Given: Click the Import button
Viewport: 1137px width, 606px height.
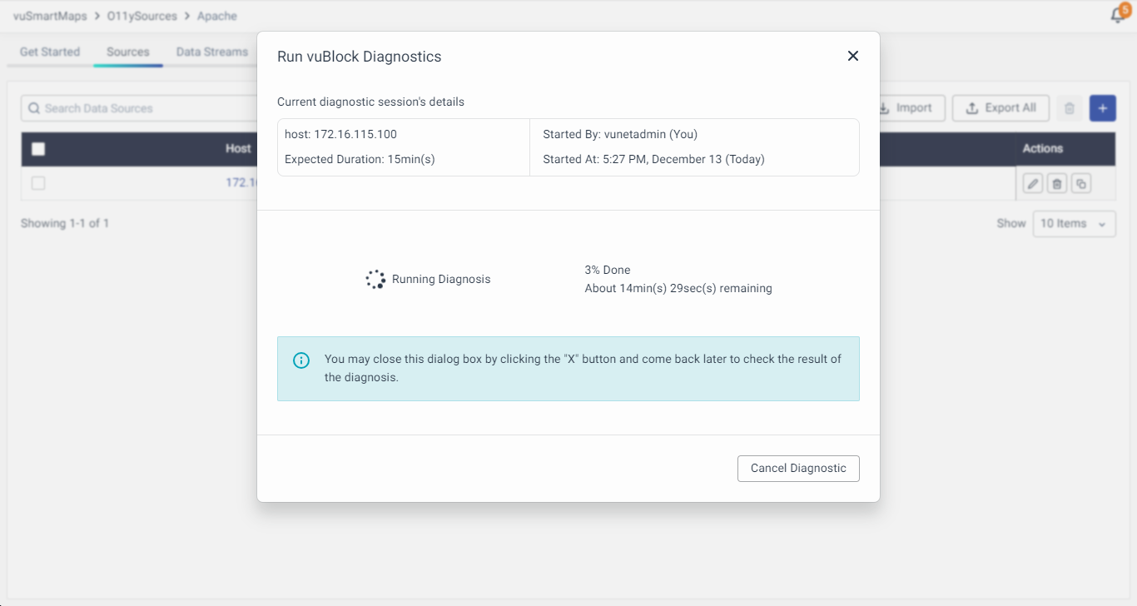Looking at the screenshot, I should click(x=906, y=108).
